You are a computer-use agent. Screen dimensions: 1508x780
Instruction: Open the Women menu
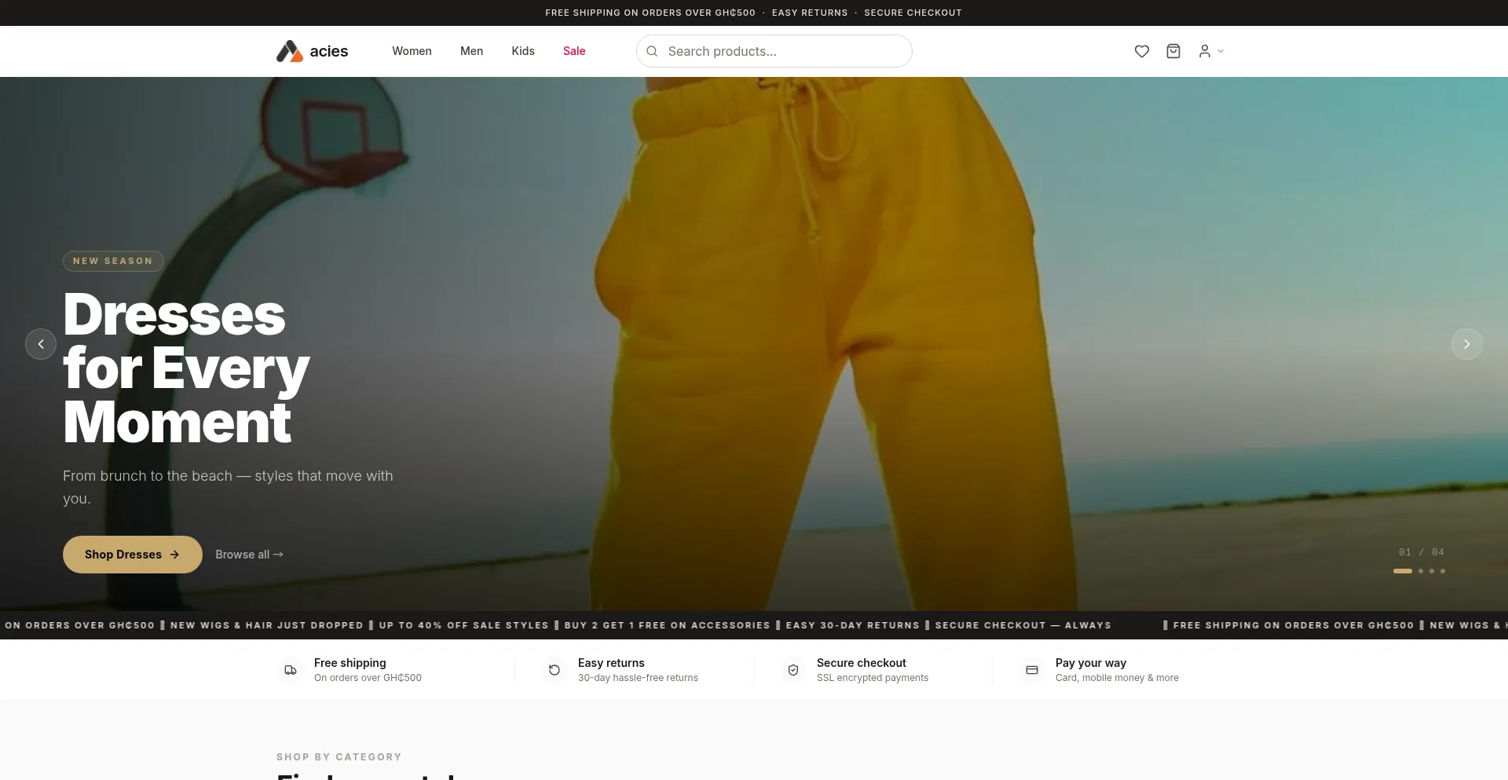click(x=412, y=51)
